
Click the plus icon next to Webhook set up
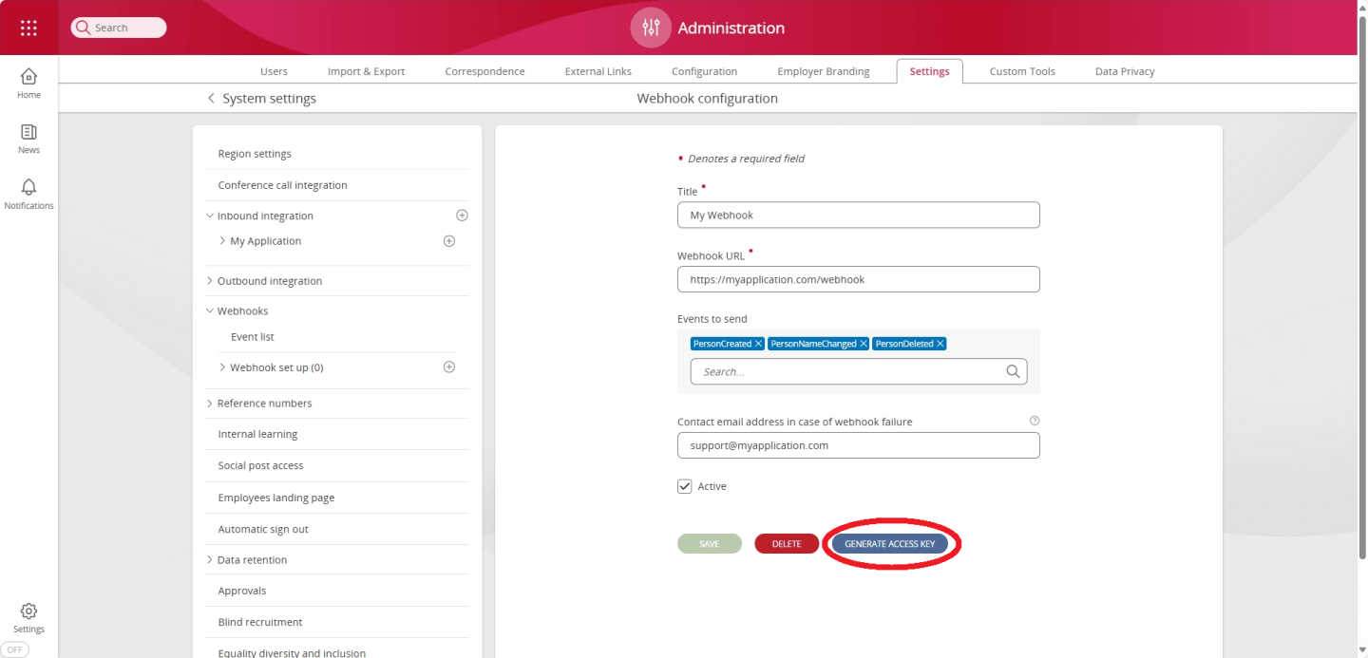pyautogui.click(x=448, y=367)
